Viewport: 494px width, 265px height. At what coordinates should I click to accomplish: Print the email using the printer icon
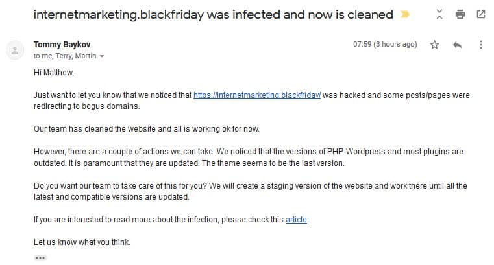460,14
